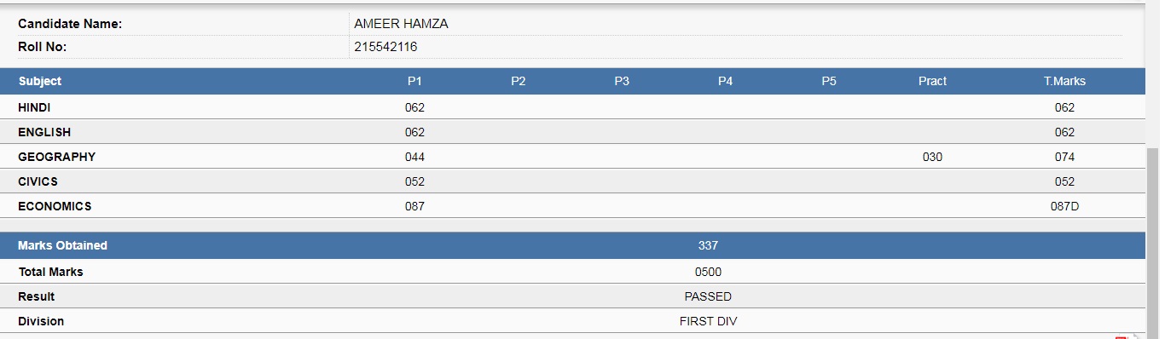
Task: Click the FIRST DIV division text
Action: (x=708, y=321)
